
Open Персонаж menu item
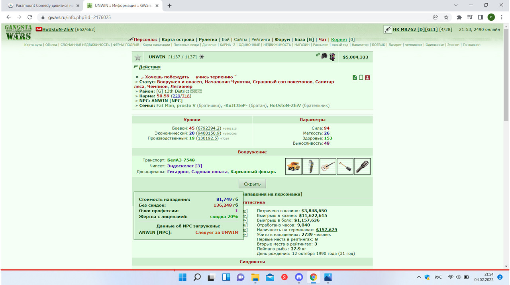coord(145,39)
